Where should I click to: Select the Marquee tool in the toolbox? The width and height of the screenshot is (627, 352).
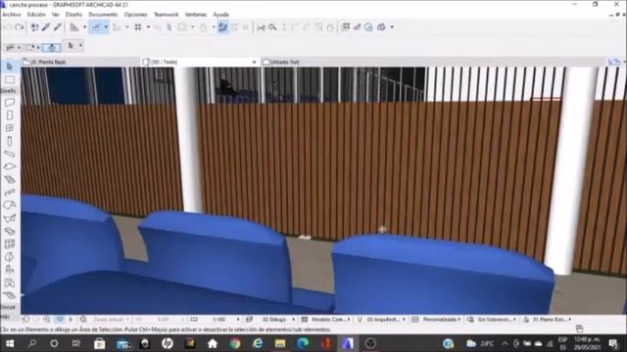pos(10,80)
